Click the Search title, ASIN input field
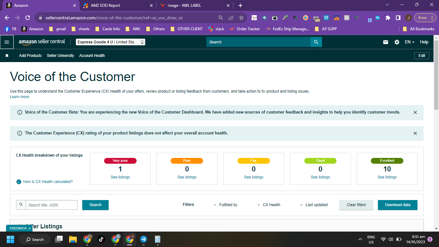The width and height of the screenshot is (439, 247). [x=51, y=205]
